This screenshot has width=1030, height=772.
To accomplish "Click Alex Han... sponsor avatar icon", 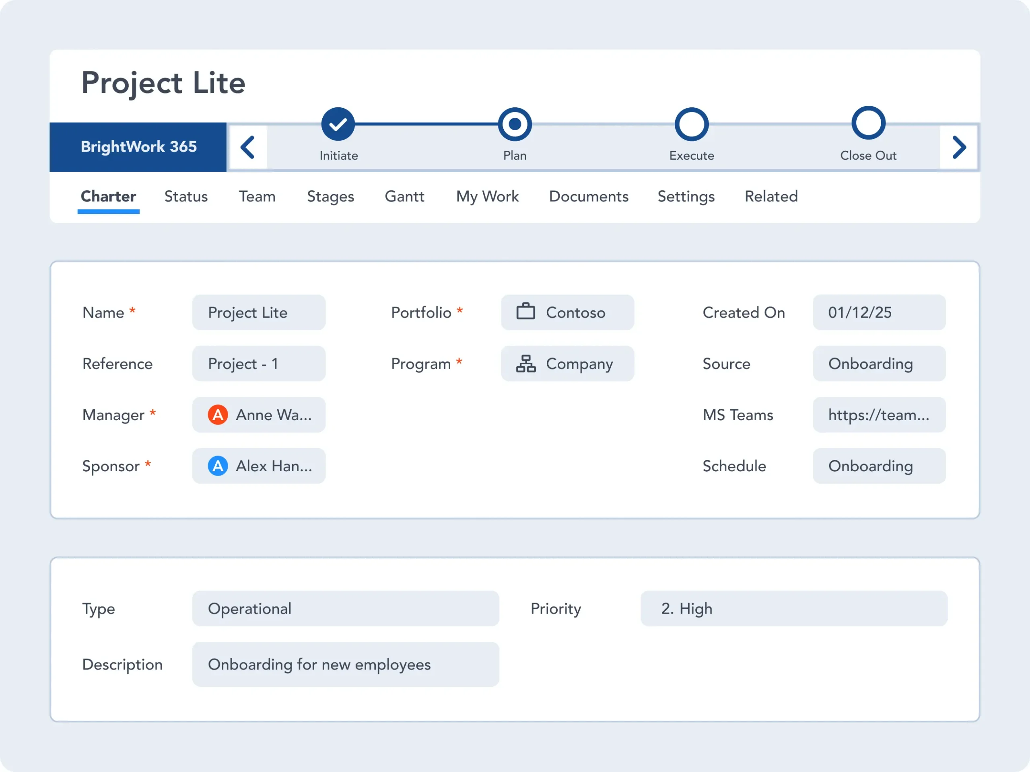I will 217,466.
